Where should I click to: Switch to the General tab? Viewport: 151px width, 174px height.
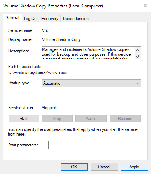12,18
